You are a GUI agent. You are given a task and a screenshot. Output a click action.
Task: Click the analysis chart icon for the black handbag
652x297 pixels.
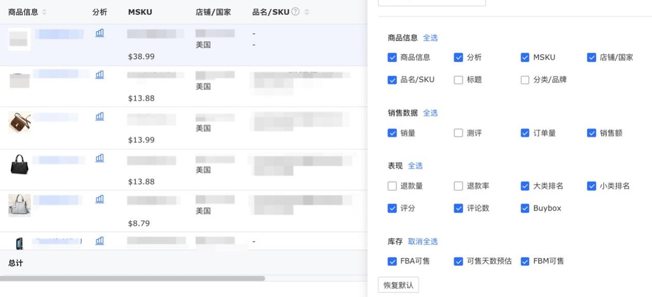(99, 157)
